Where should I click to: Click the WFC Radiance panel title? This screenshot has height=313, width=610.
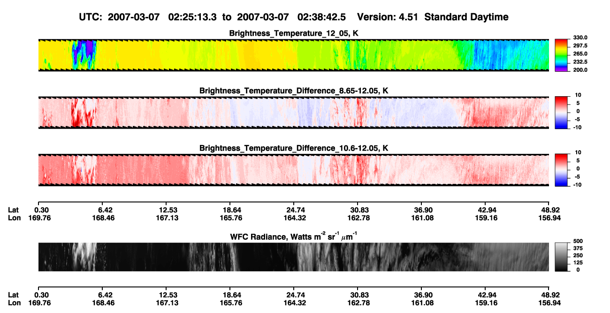click(x=294, y=236)
